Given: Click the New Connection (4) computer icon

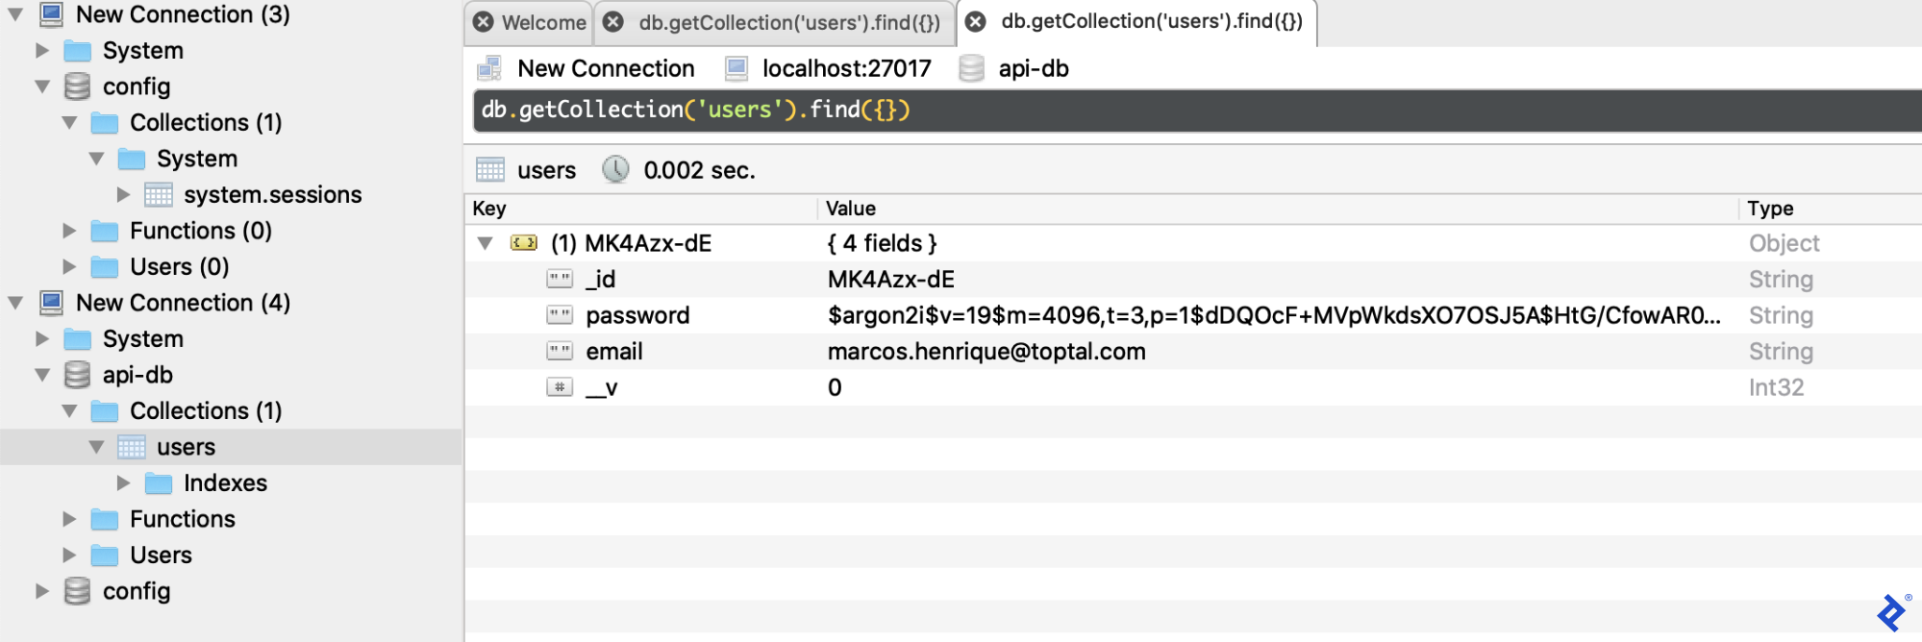Looking at the screenshot, I should [x=51, y=303].
